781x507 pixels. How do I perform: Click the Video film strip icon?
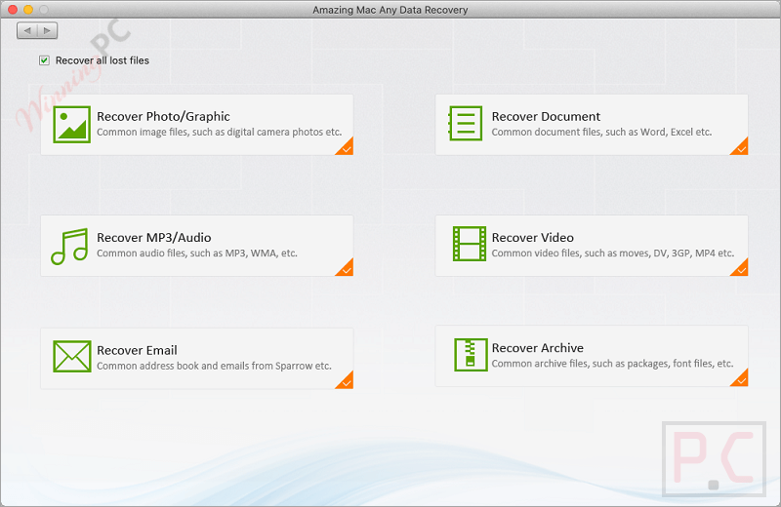[x=470, y=244]
